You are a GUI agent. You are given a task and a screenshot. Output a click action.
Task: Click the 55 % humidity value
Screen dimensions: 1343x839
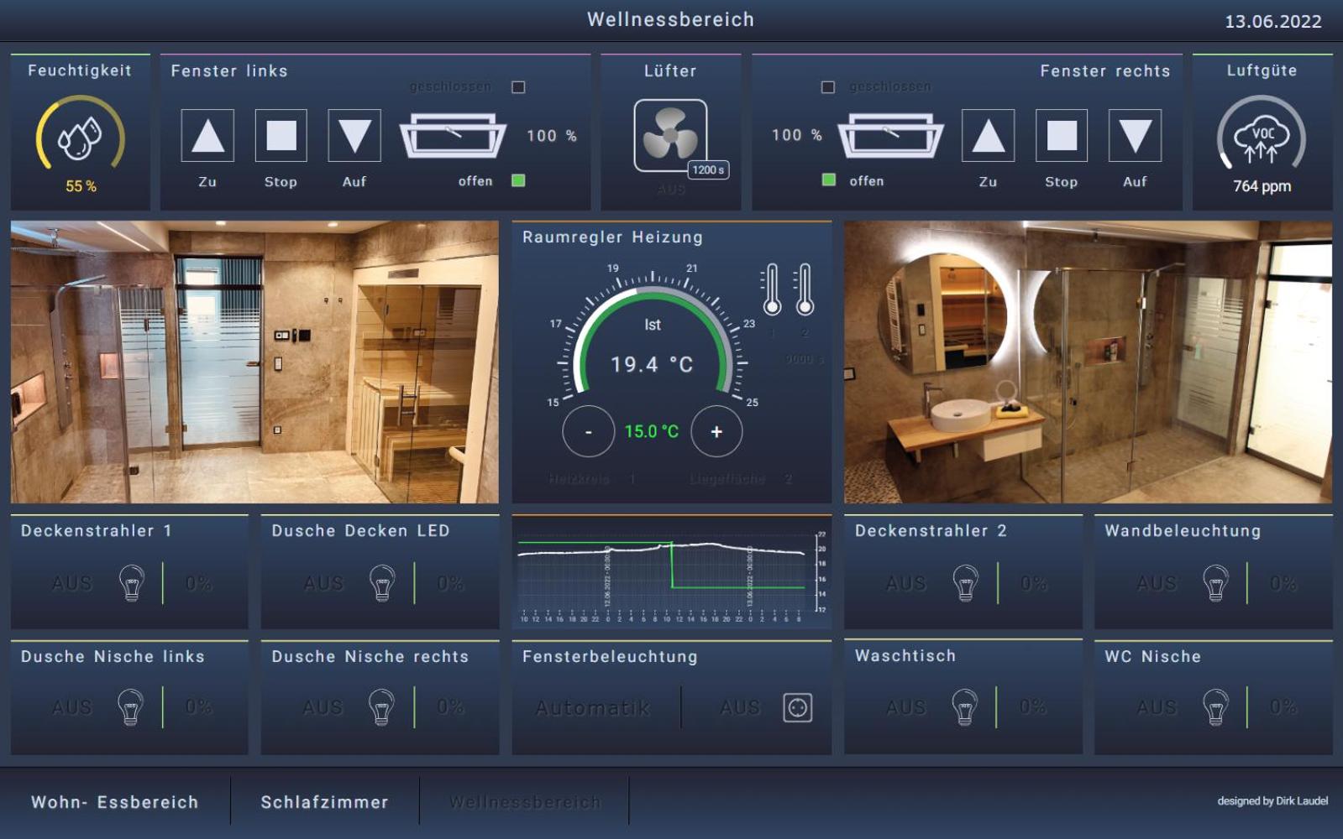[81, 186]
